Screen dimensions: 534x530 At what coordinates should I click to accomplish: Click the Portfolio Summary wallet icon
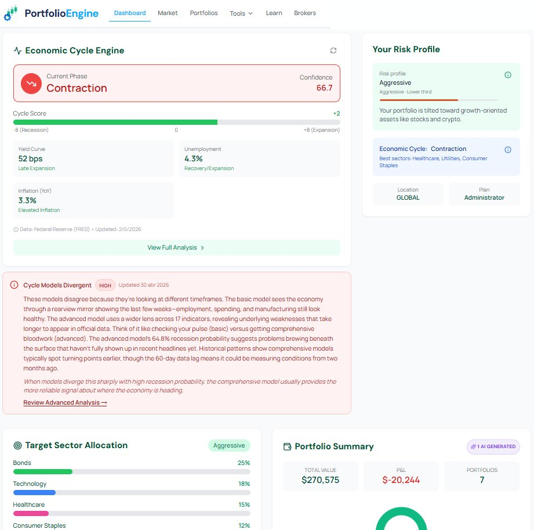[288, 446]
